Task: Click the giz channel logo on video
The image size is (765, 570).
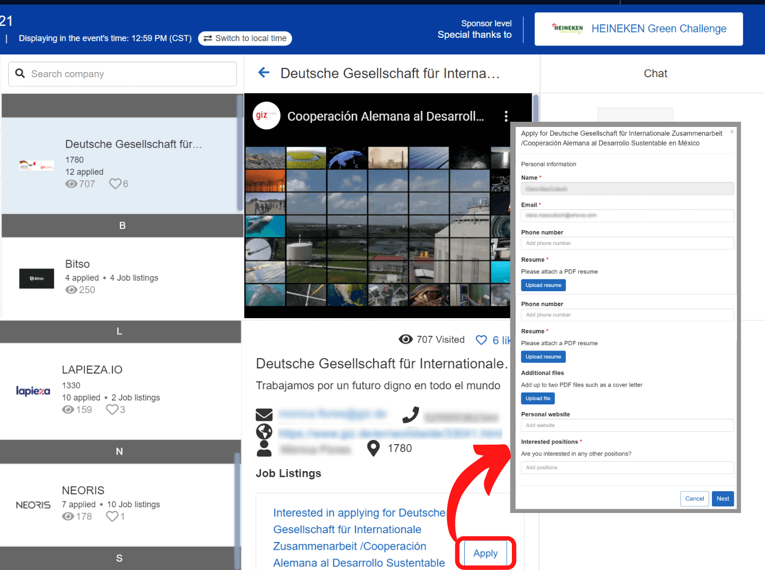Action: 266,116
